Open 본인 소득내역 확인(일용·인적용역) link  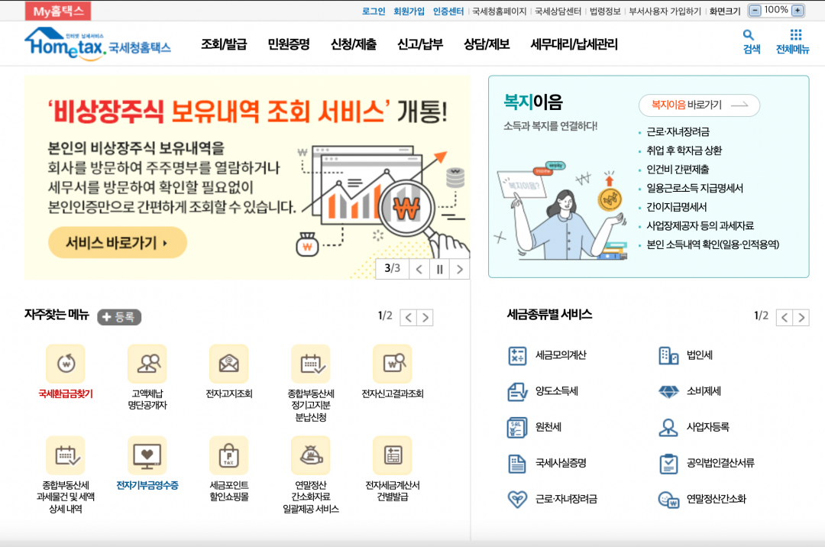713,244
